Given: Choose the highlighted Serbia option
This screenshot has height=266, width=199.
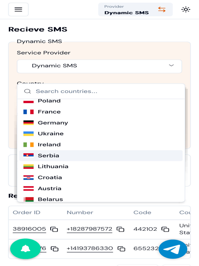Looking at the screenshot, I should (x=101, y=156).
